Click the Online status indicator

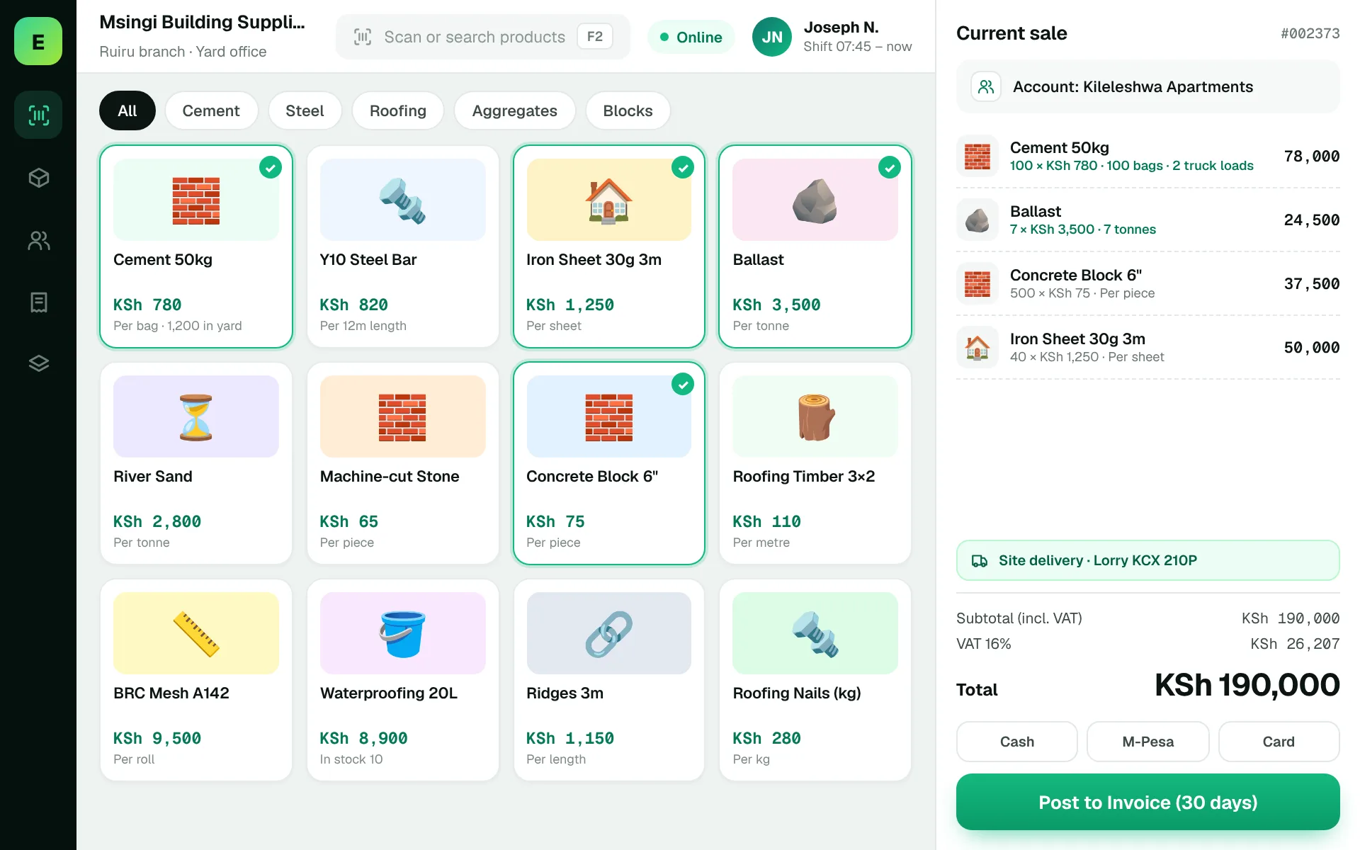(691, 37)
